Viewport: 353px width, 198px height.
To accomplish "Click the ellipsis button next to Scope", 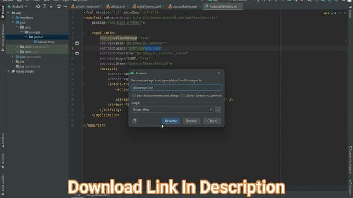I will (x=218, y=110).
